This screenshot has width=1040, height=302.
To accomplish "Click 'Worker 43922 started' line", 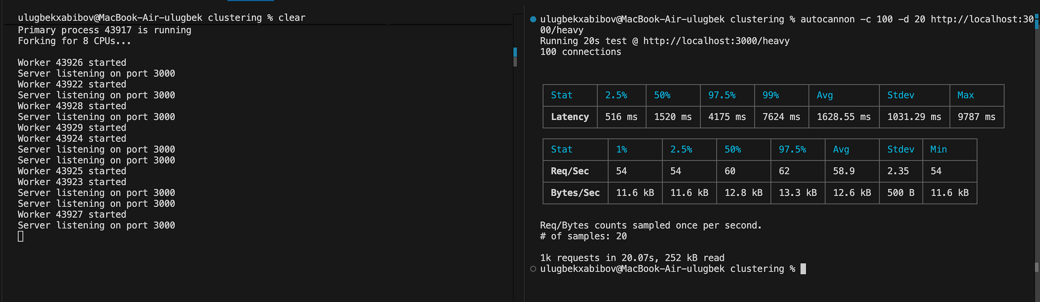I will pos(72,84).
